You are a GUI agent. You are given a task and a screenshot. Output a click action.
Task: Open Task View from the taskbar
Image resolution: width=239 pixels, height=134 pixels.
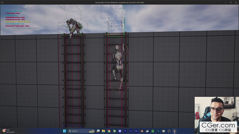[x=98, y=131]
